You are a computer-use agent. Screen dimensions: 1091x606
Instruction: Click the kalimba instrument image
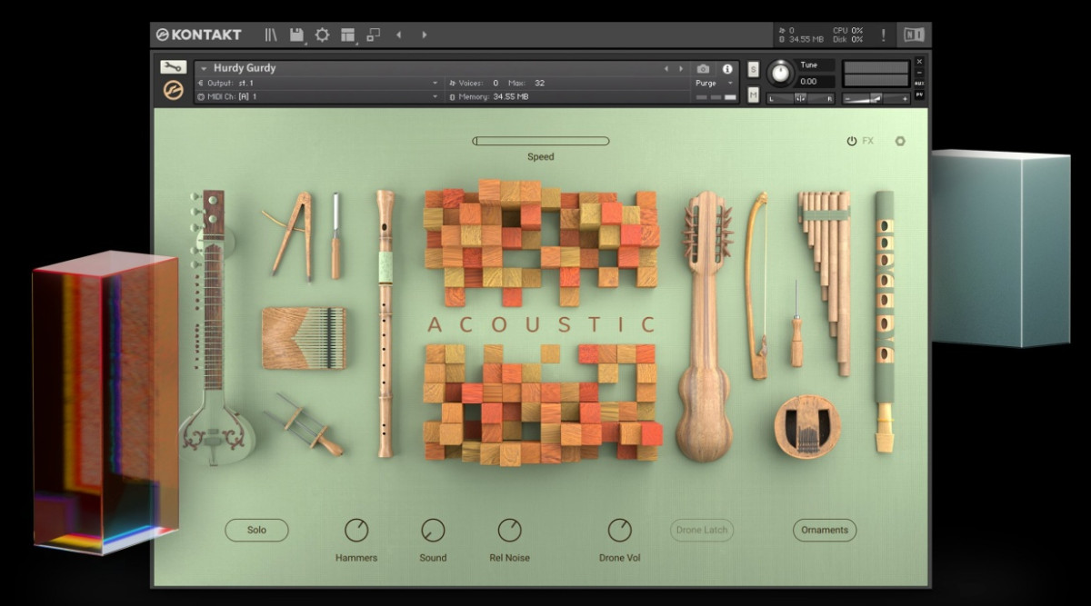pyautogui.click(x=304, y=337)
